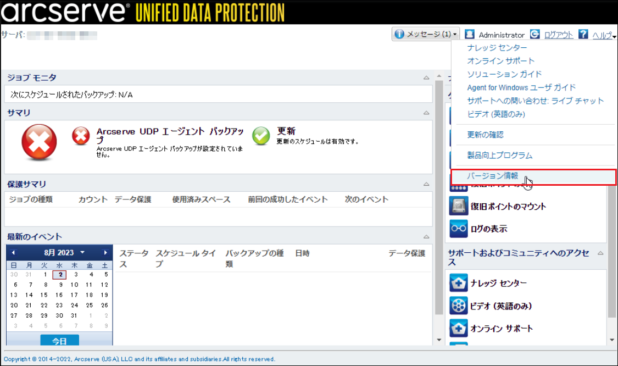Open the ヘルプ menu
The height and width of the screenshot is (366, 618).
click(604, 35)
